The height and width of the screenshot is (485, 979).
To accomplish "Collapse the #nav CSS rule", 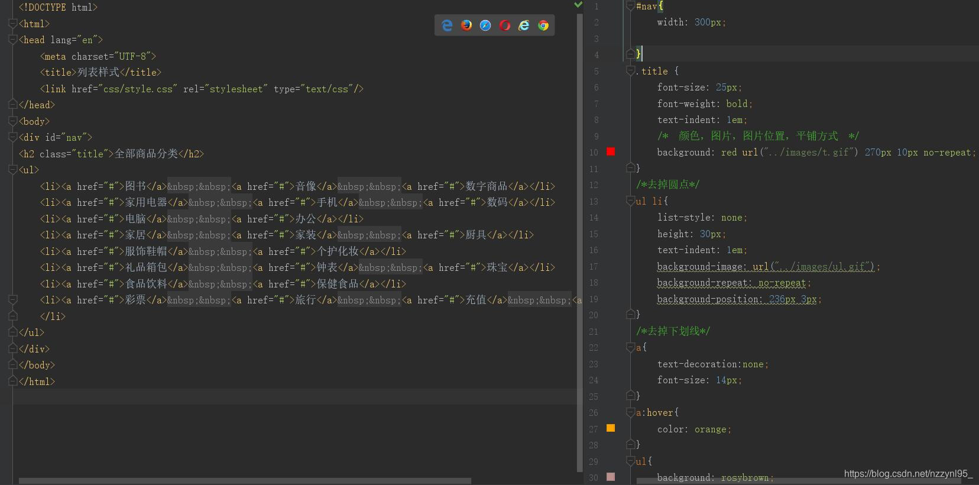I will (x=630, y=6).
